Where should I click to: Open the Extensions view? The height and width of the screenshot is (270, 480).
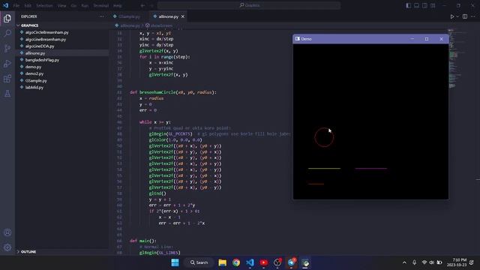click(7, 79)
